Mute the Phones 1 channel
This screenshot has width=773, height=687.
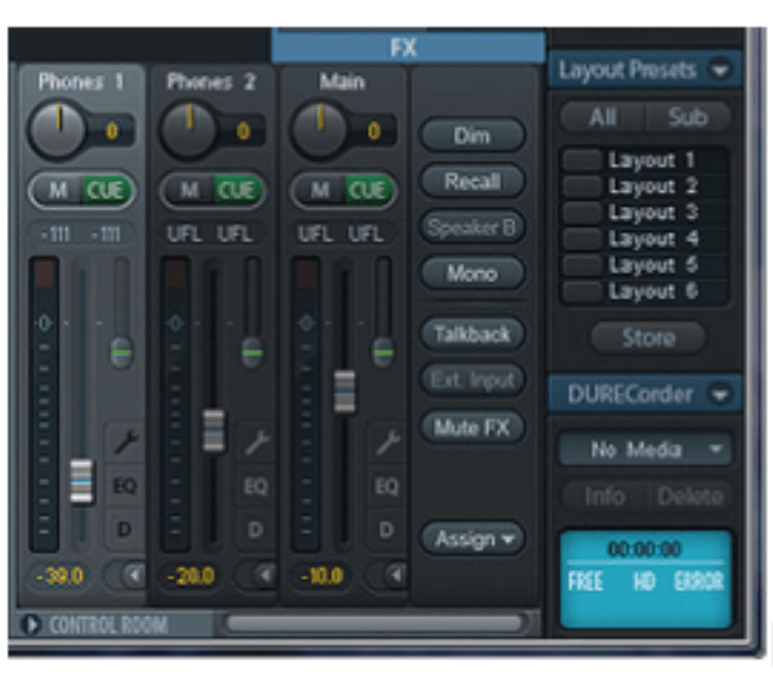58,190
